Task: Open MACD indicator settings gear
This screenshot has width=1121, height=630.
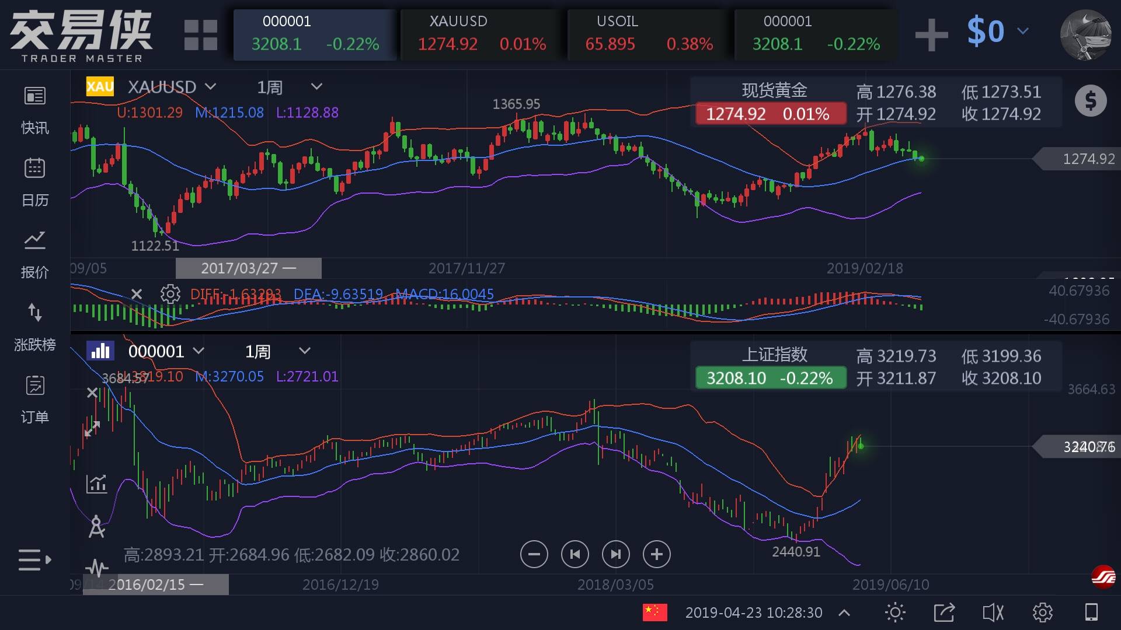Action: [x=170, y=293]
